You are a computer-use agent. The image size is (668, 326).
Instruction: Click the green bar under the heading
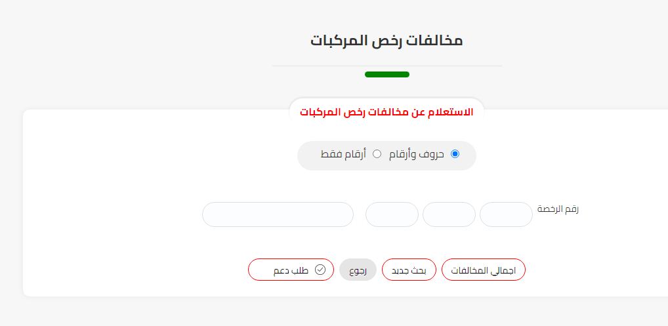point(387,75)
